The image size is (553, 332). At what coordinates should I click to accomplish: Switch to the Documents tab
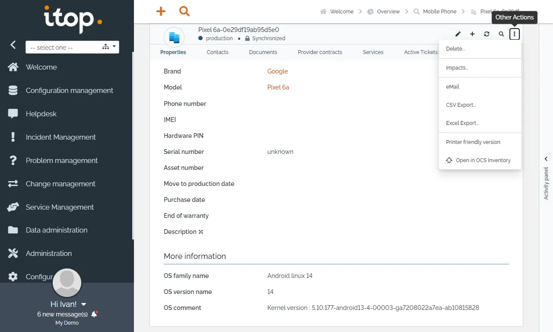(x=263, y=52)
